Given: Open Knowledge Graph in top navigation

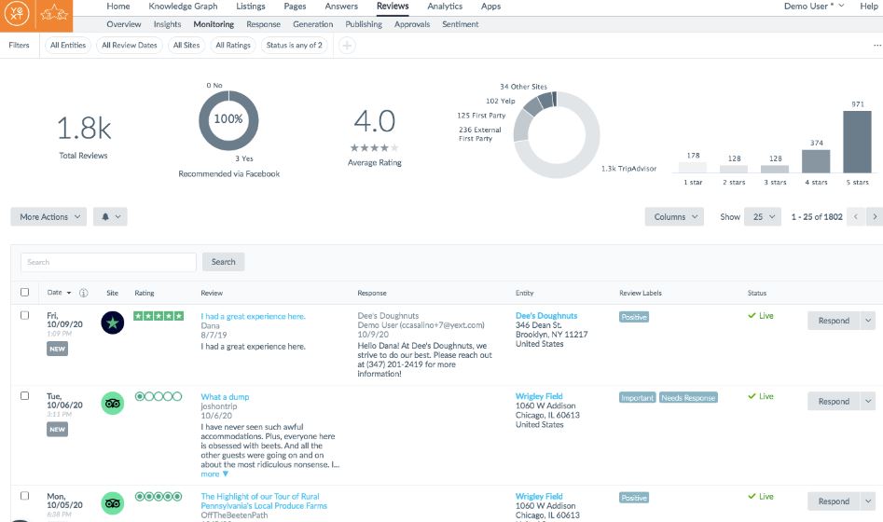Looking at the screenshot, I should [x=183, y=7].
